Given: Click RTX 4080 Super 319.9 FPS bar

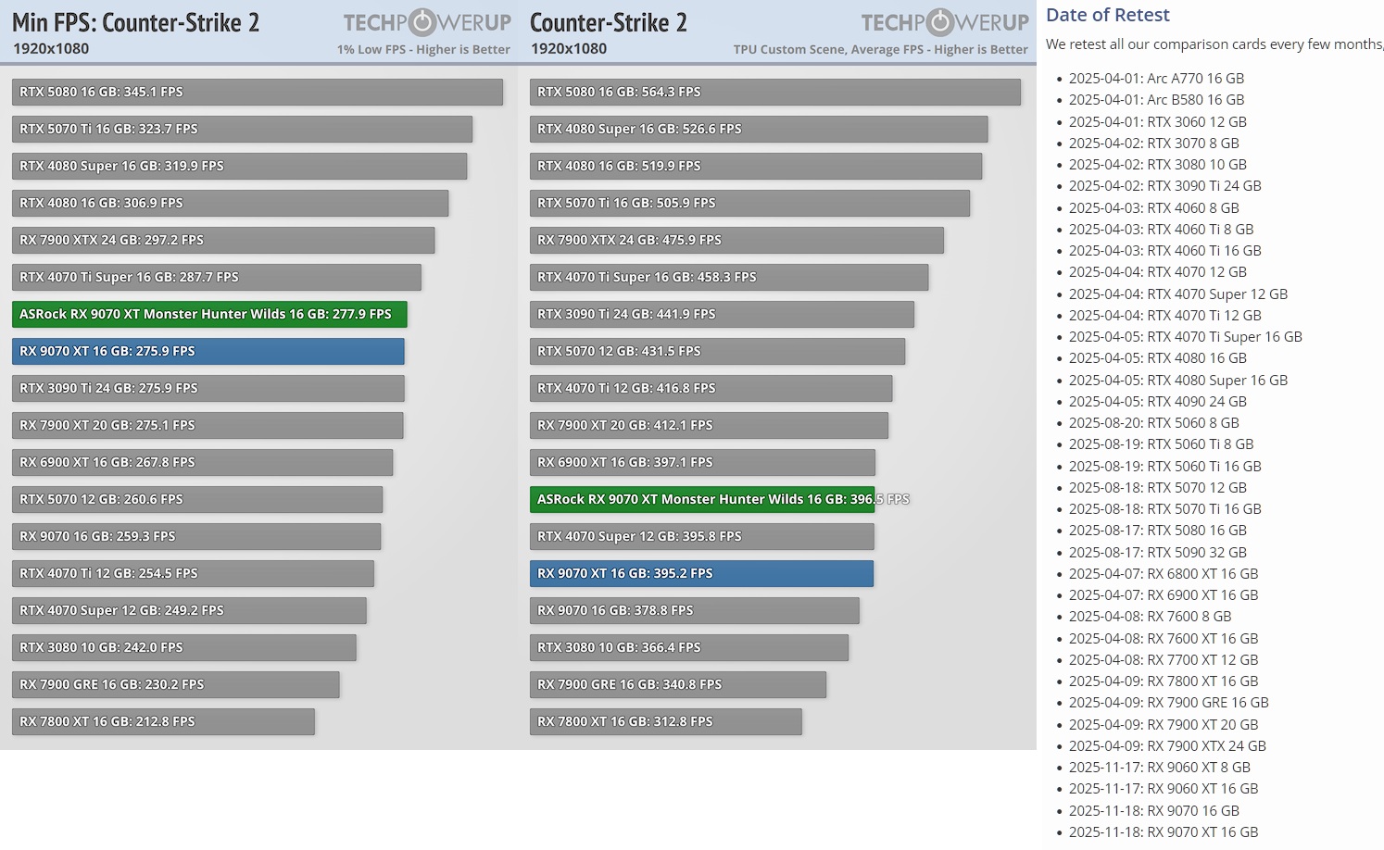Looking at the screenshot, I should point(239,166).
